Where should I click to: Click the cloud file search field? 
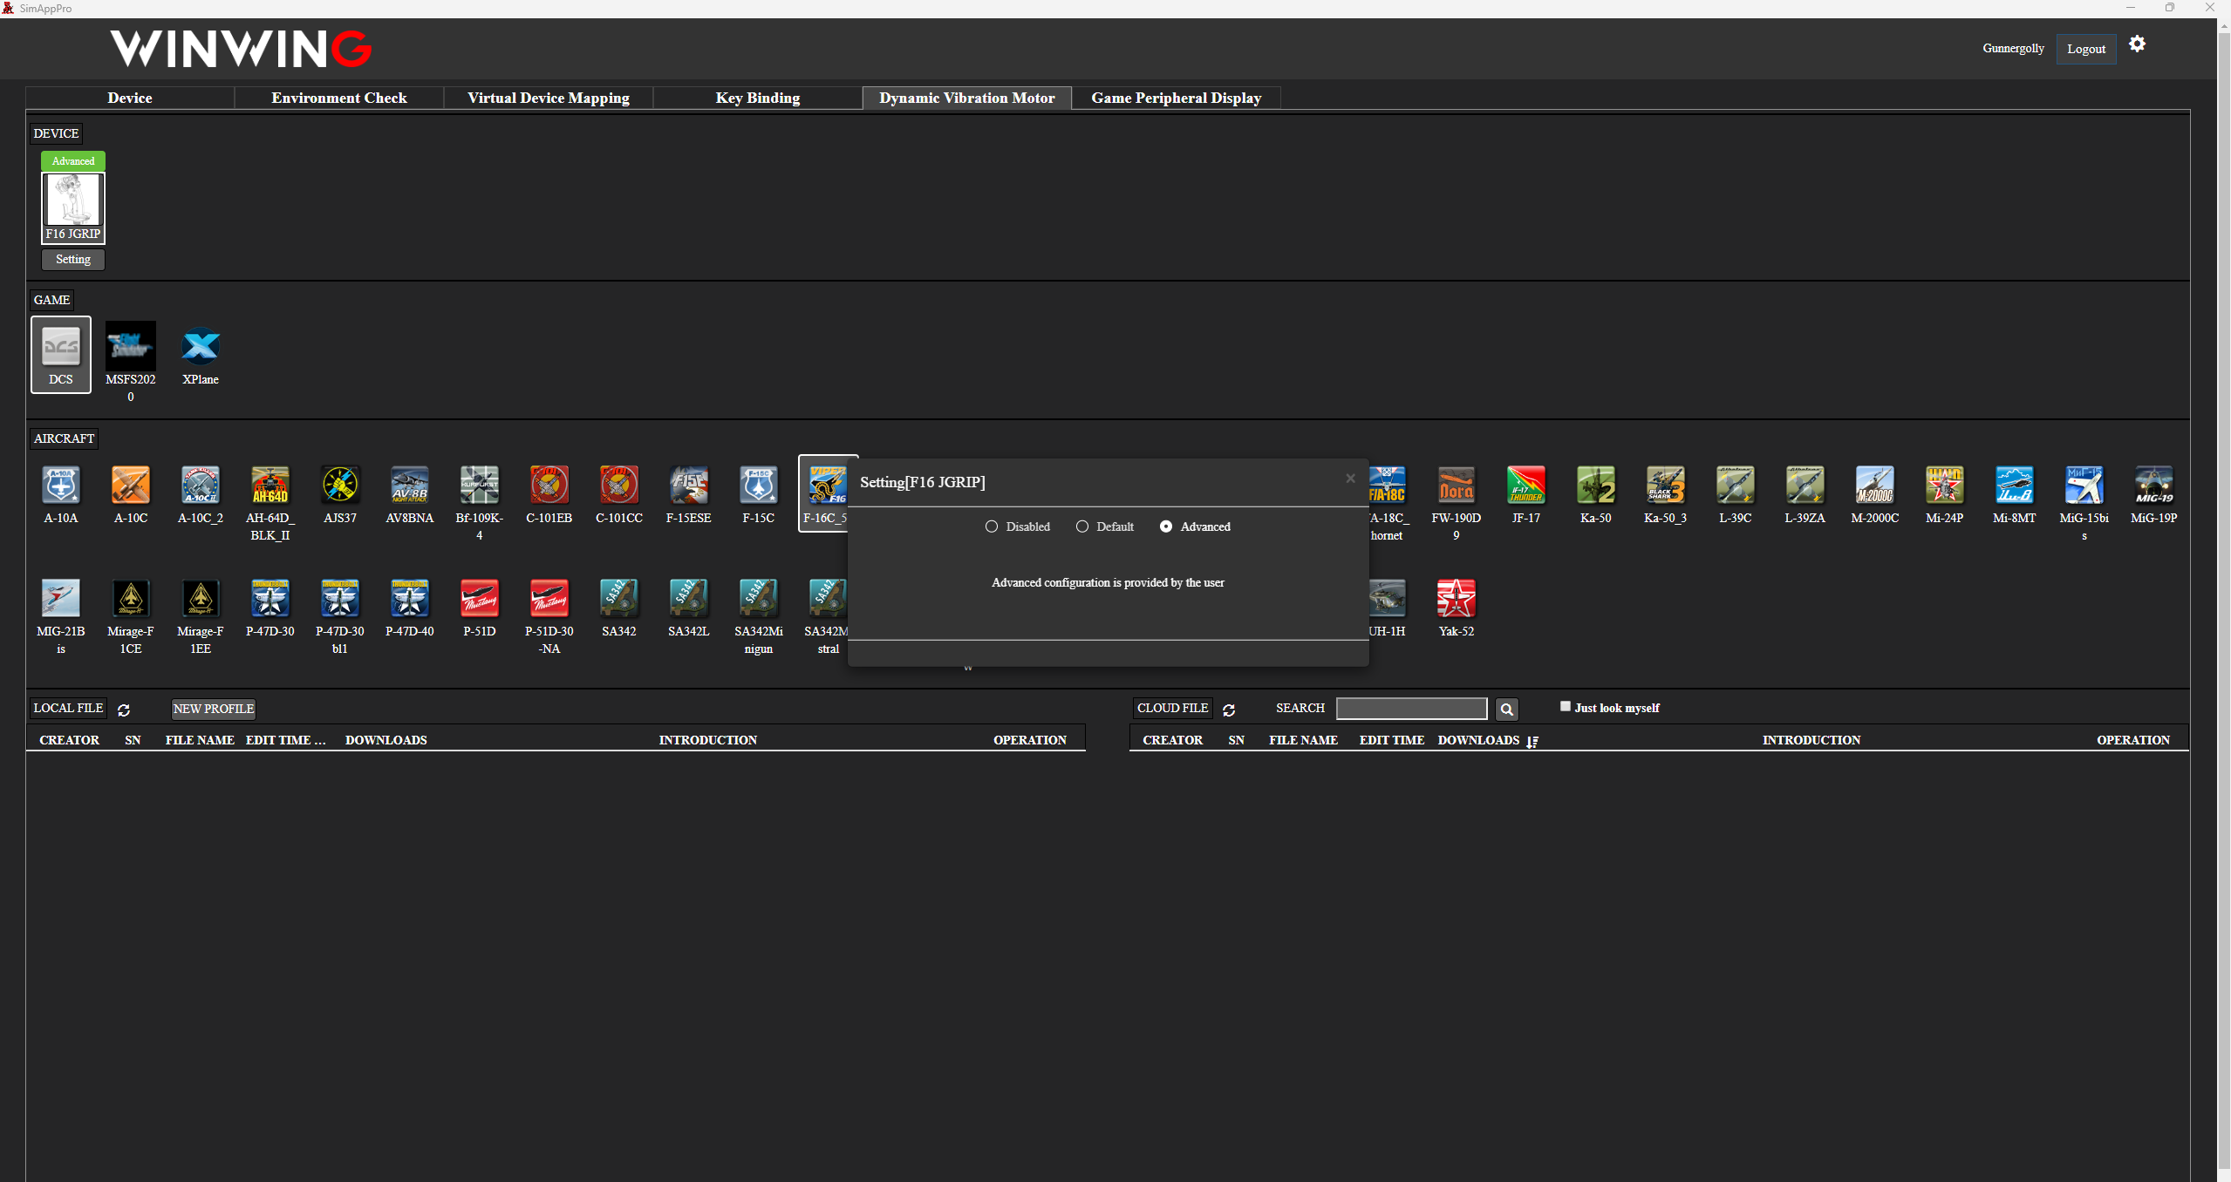coord(1411,708)
